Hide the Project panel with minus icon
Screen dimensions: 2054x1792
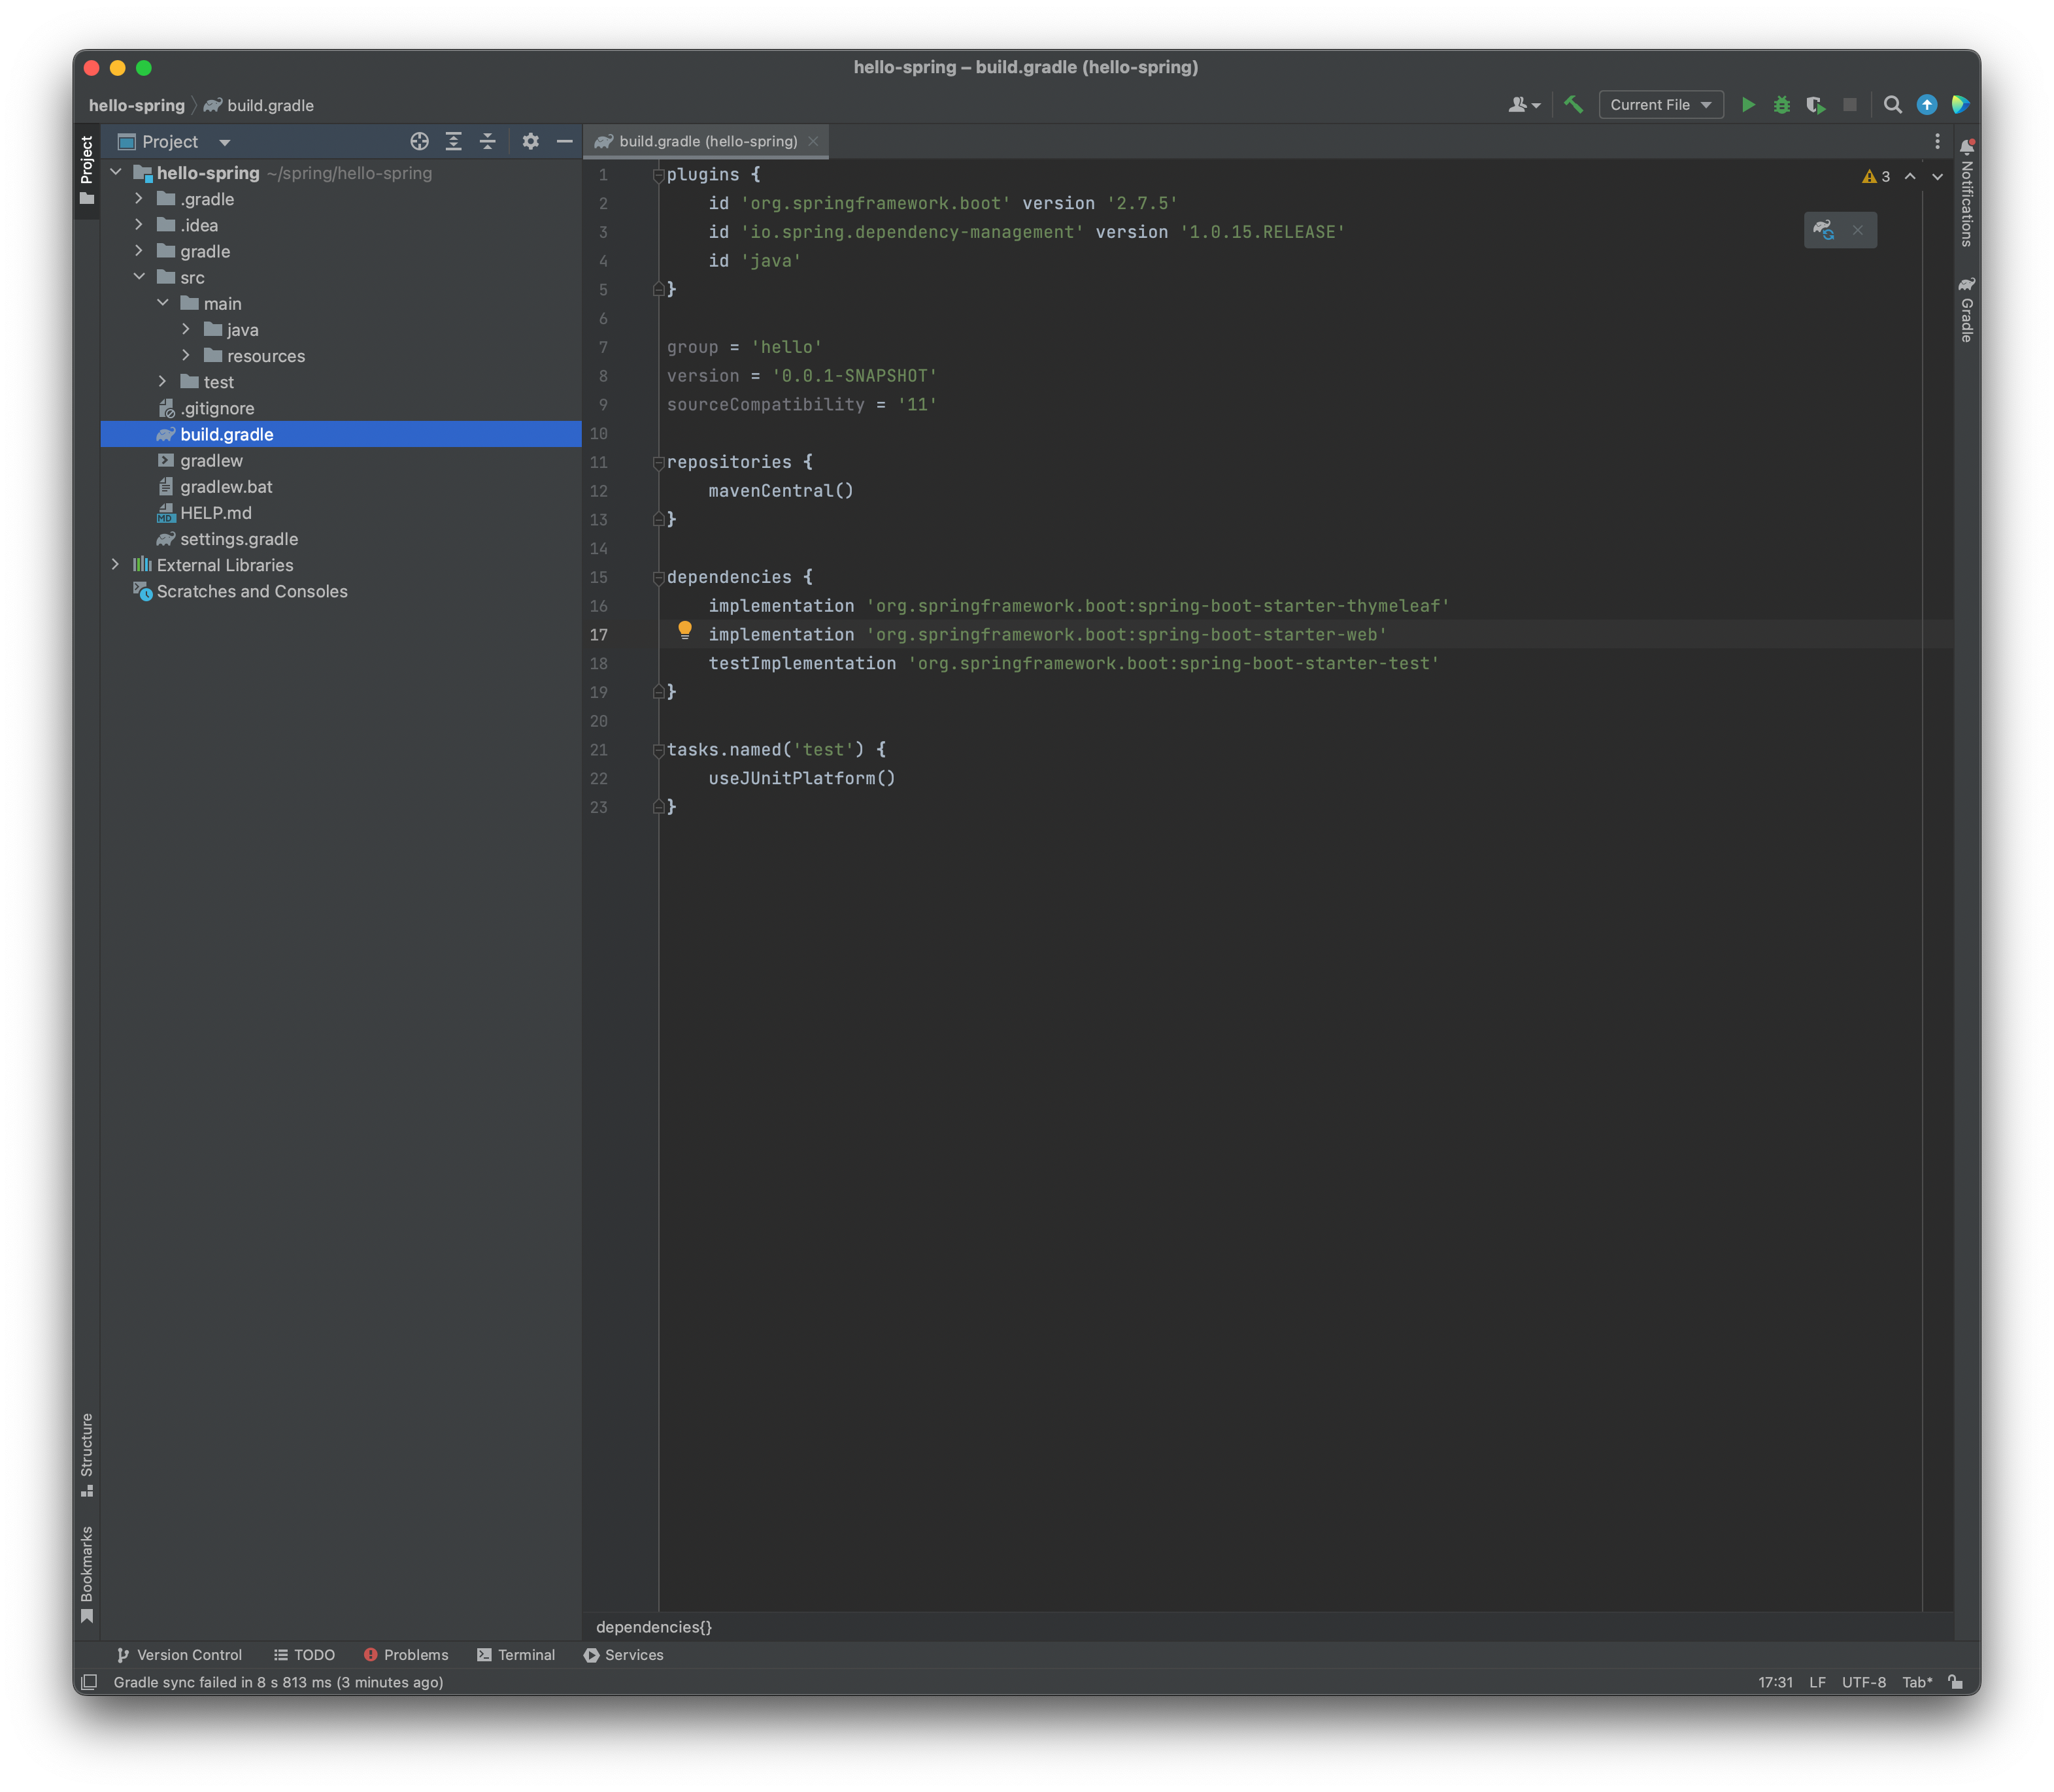point(564,142)
